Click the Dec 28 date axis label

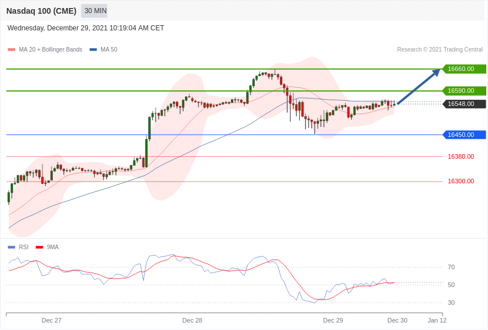[x=192, y=320]
